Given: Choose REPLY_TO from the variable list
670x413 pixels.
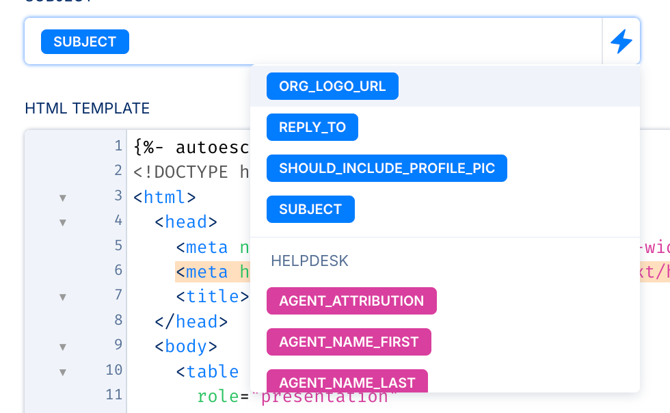Looking at the screenshot, I should coord(312,127).
